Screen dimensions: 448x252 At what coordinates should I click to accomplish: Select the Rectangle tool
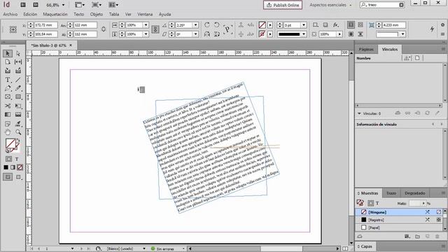tap(18, 97)
